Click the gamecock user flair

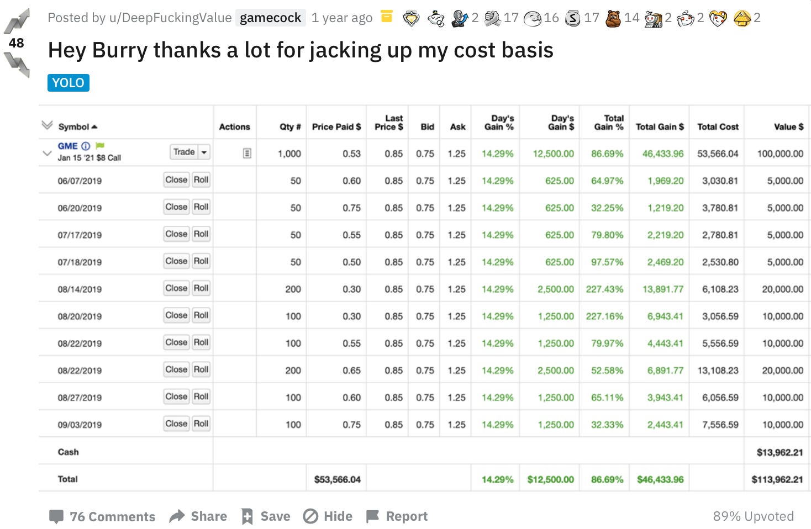coord(270,18)
